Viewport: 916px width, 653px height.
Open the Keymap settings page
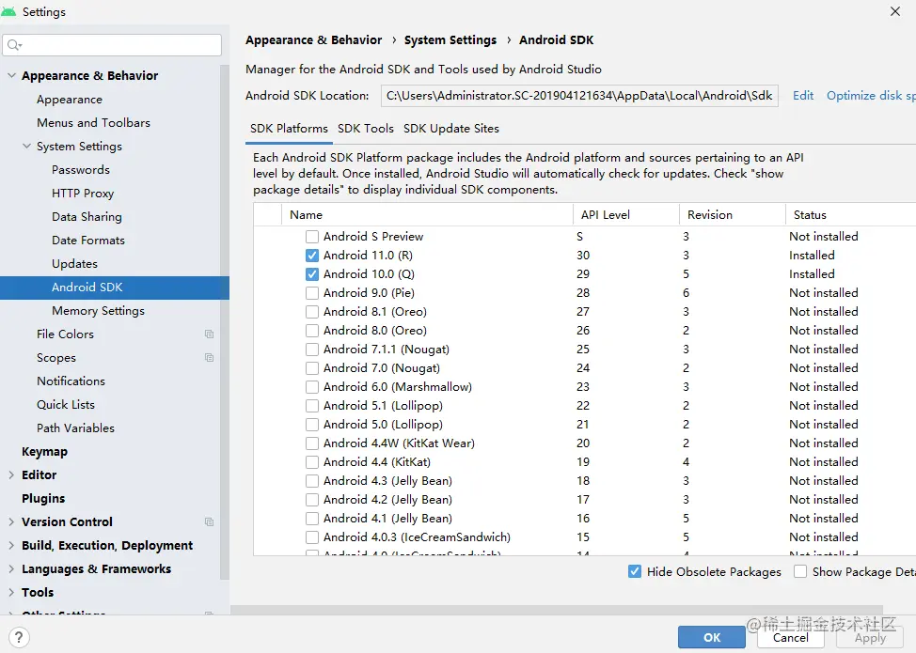click(x=44, y=452)
